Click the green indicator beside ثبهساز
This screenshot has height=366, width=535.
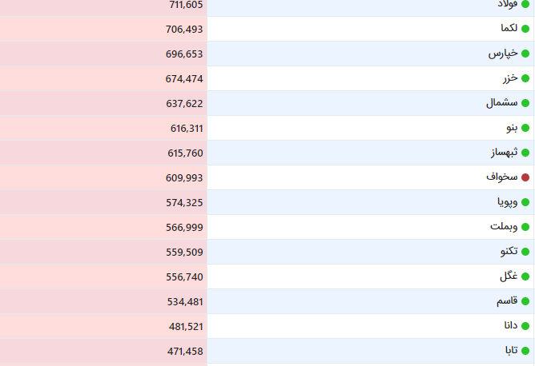click(x=525, y=153)
